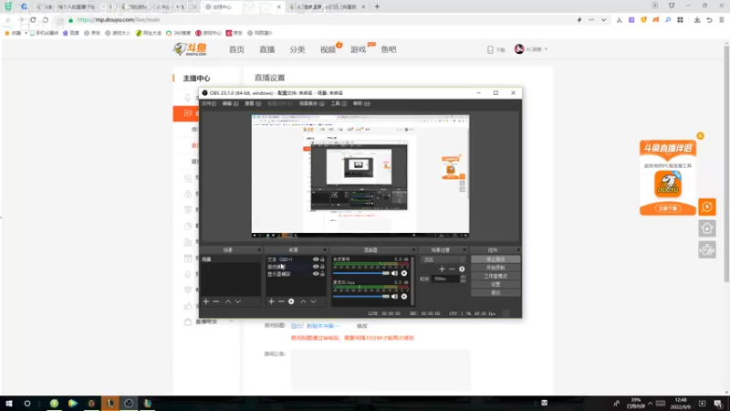Click transition duration 300ms field
The height and width of the screenshot is (411, 730).
pyautogui.click(x=446, y=279)
